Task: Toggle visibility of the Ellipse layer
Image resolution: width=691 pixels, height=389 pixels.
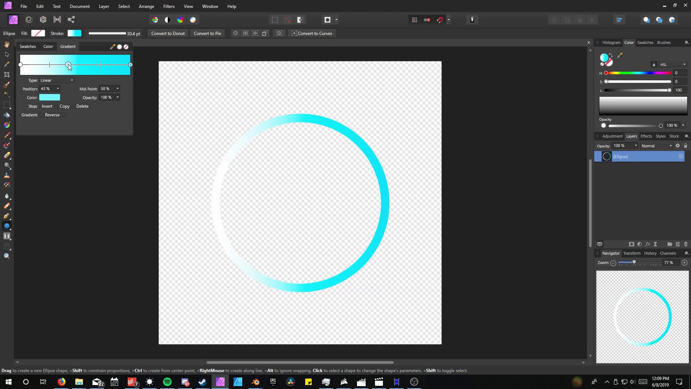Action: (x=681, y=156)
